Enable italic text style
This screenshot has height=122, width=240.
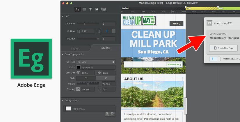pos(106,78)
